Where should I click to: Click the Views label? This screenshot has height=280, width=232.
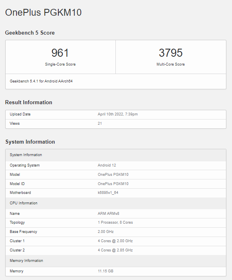pos(14,124)
